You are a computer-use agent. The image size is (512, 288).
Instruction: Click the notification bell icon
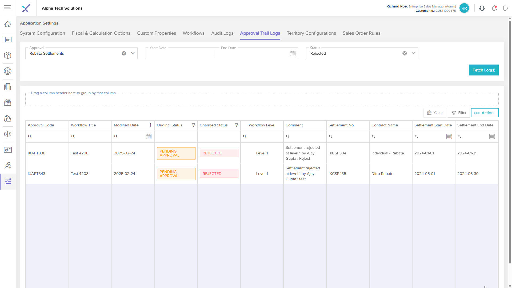[494, 8]
